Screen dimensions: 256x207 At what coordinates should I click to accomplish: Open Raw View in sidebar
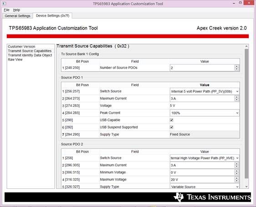click(x=15, y=59)
